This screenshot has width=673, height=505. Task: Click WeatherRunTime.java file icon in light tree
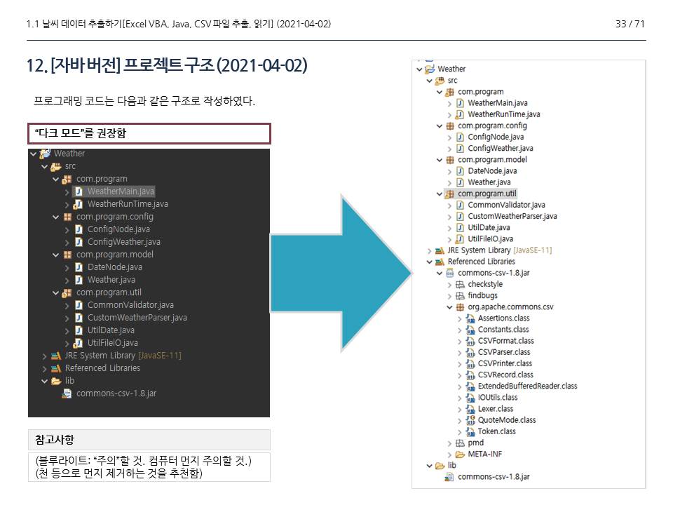click(x=460, y=114)
